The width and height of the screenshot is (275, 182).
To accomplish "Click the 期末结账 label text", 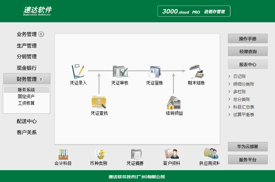I will [x=196, y=83].
